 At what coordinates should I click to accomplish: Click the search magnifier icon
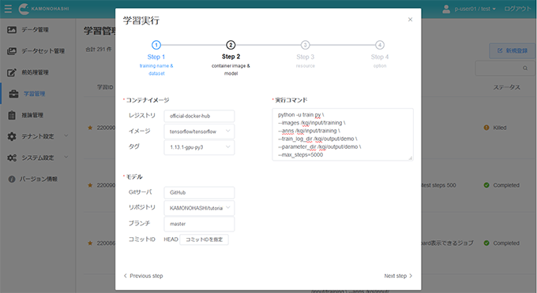tap(525, 69)
